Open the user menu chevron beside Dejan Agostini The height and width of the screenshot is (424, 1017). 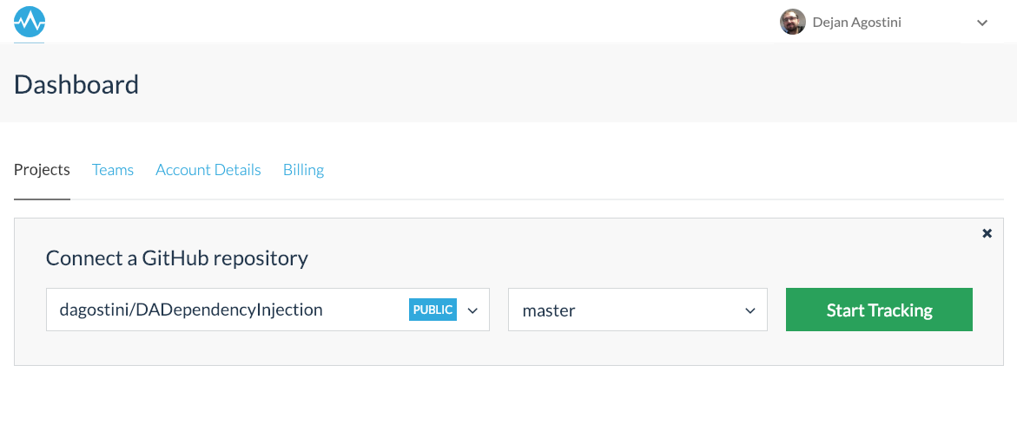click(982, 23)
